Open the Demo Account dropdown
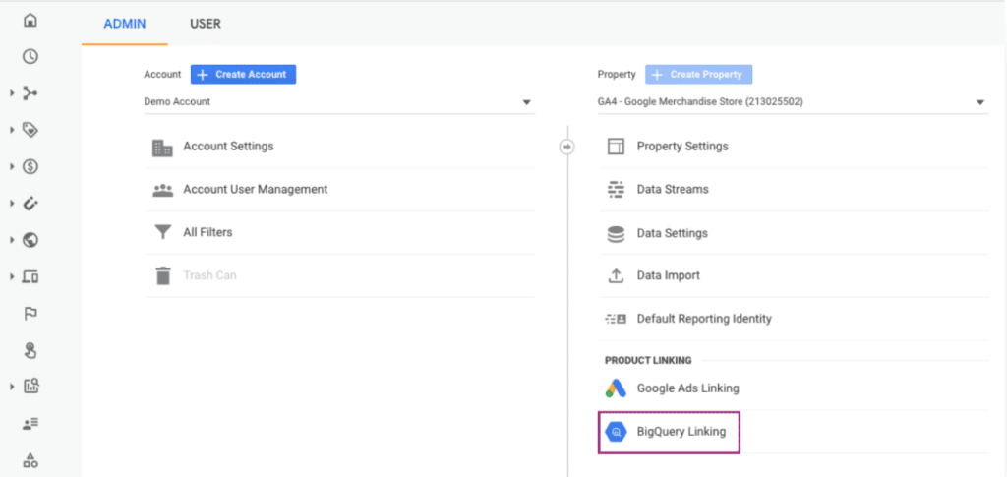1007x477 pixels. pyautogui.click(x=339, y=102)
